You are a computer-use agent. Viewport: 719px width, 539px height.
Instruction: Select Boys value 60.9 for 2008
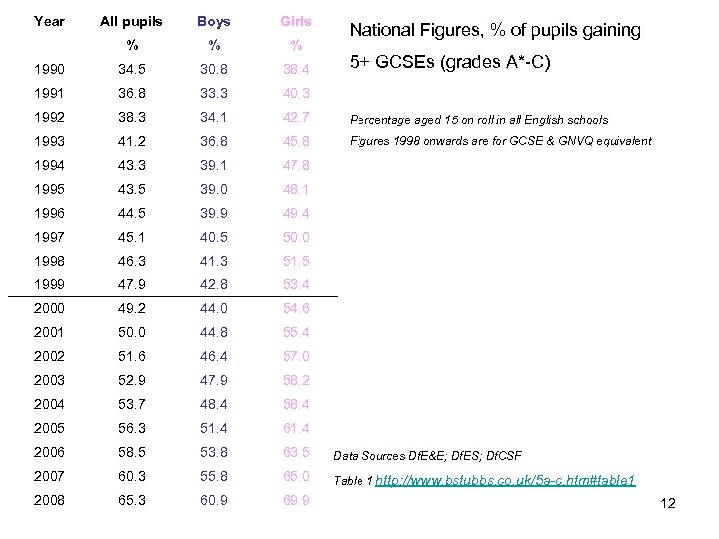pyautogui.click(x=213, y=500)
